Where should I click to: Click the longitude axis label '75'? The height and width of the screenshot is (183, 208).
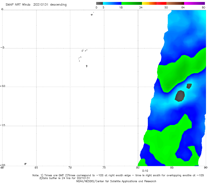tap(104, 168)
